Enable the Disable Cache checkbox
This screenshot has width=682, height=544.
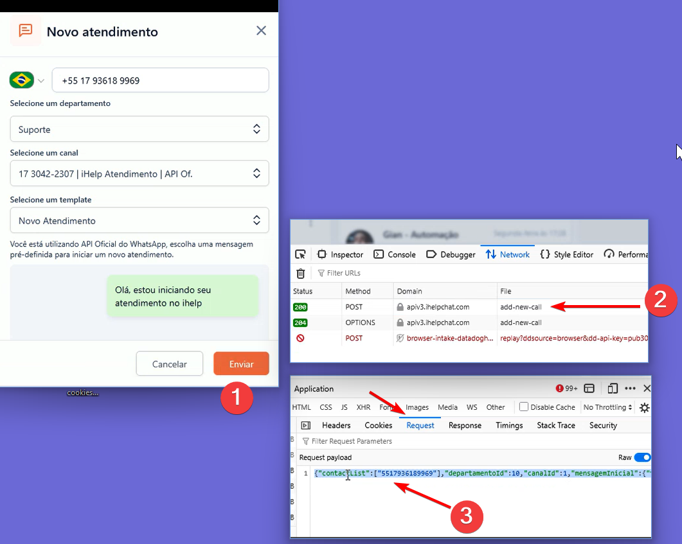pyautogui.click(x=524, y=407)
